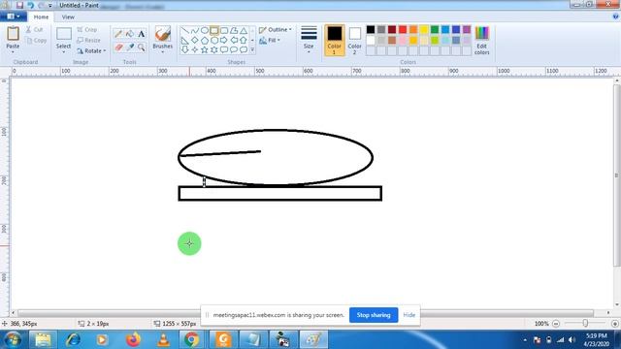
Task: Activate the Color 1 foreground button
Action: pos(334,40)
